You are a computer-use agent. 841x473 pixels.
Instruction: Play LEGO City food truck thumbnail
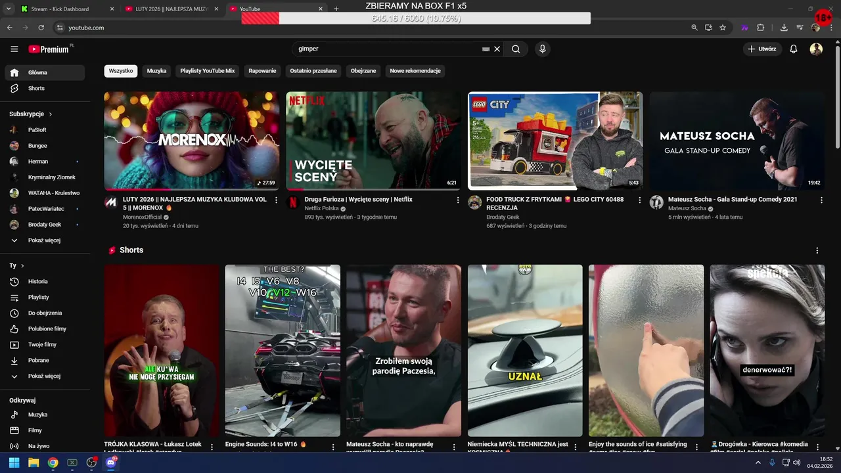[x=555, y=141]
